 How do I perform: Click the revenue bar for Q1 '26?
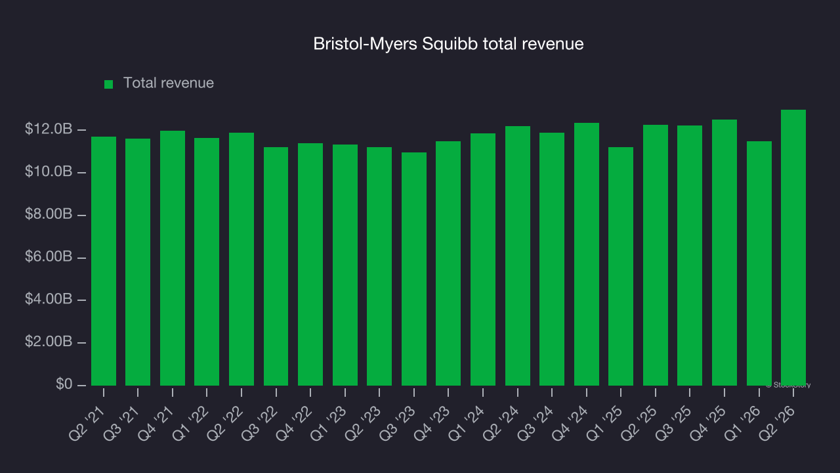(759, 263)
